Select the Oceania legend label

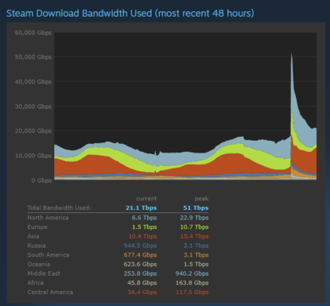[39, 264]
